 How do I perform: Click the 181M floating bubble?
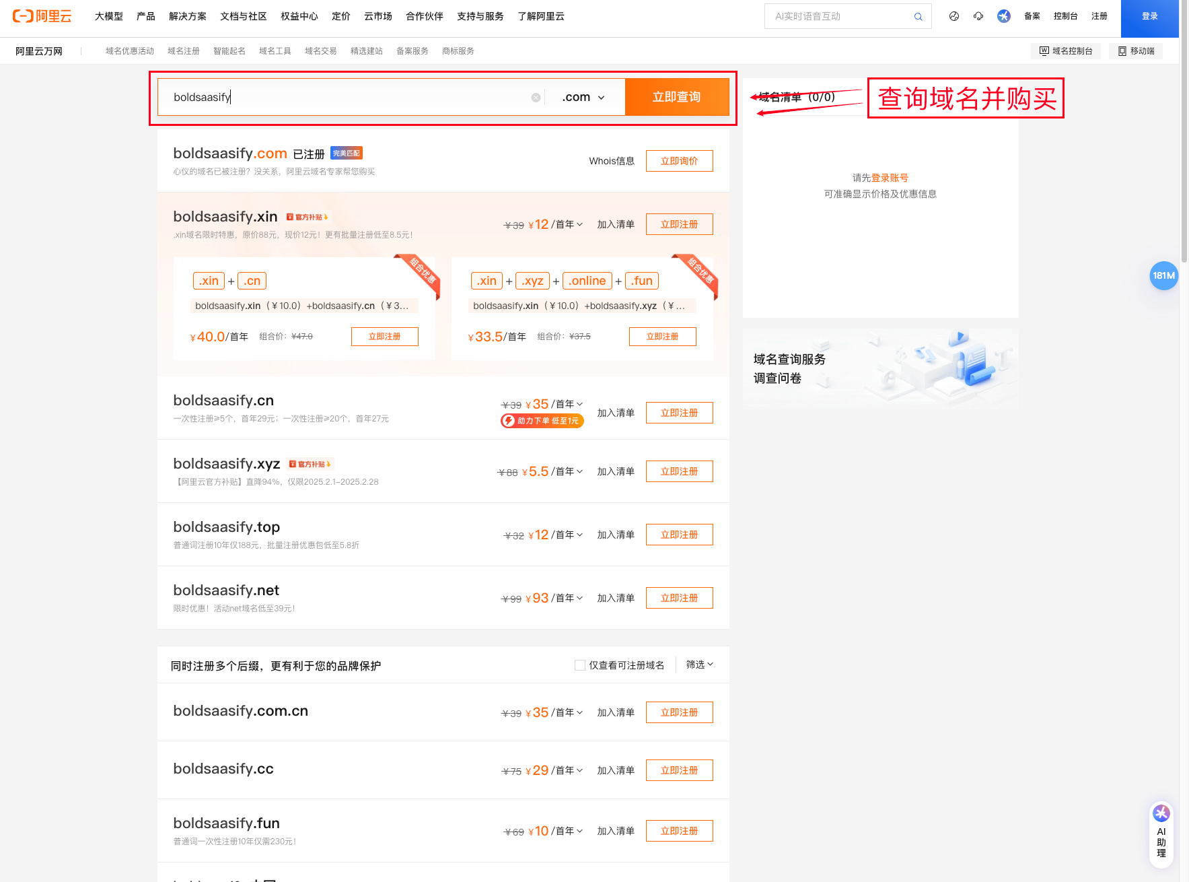click(1163, 275)
